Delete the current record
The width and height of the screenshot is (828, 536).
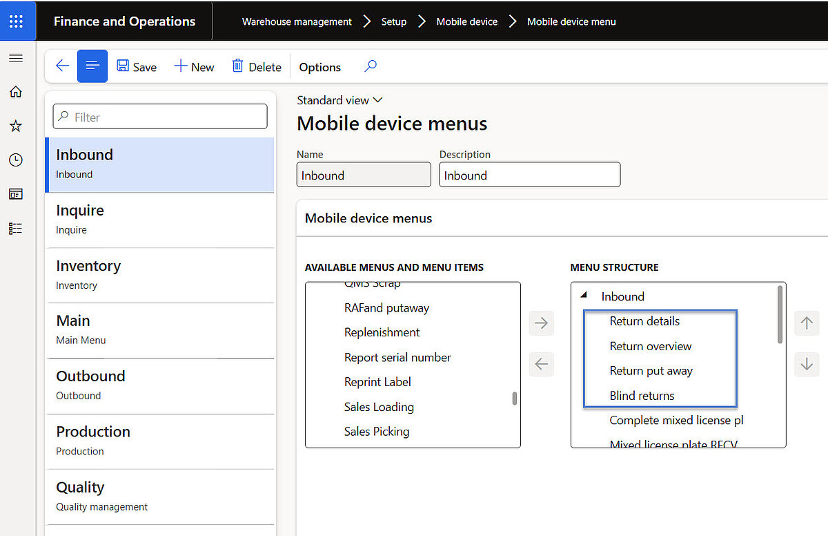[x=256, y=66]
